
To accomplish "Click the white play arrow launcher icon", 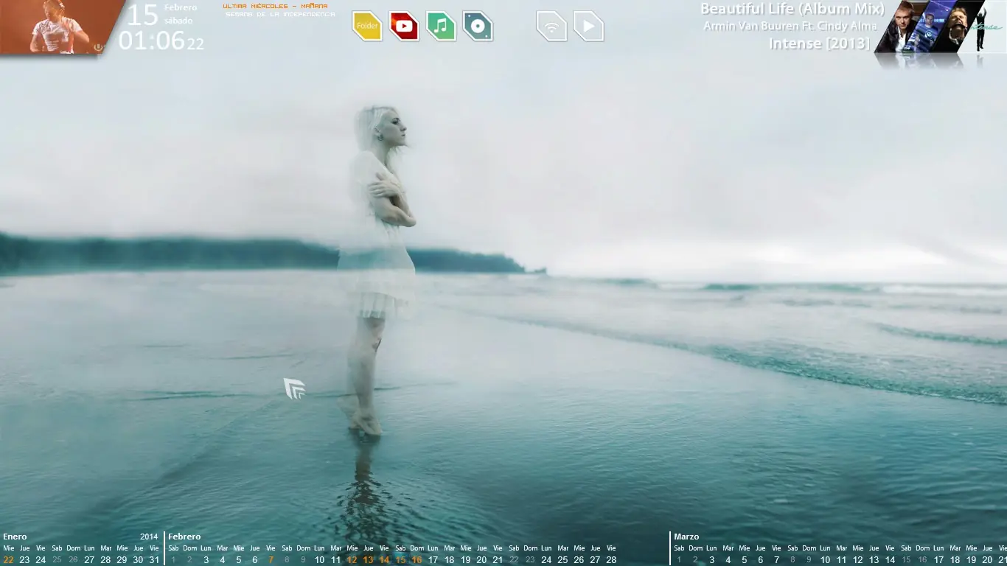I will coord(588,27).
